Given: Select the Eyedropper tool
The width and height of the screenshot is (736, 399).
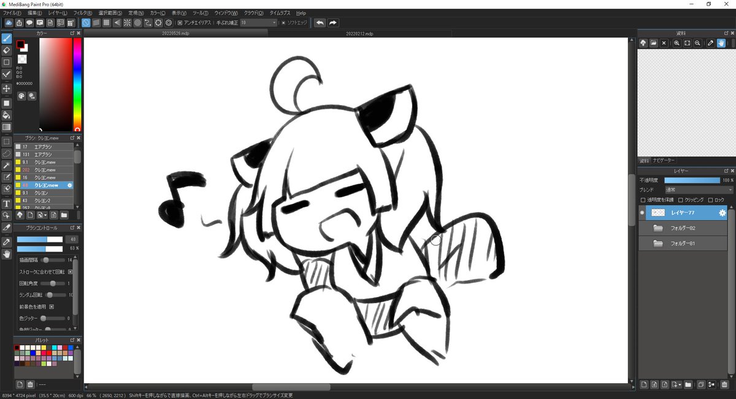Looking at the screenshot, I should click(7, 241).
